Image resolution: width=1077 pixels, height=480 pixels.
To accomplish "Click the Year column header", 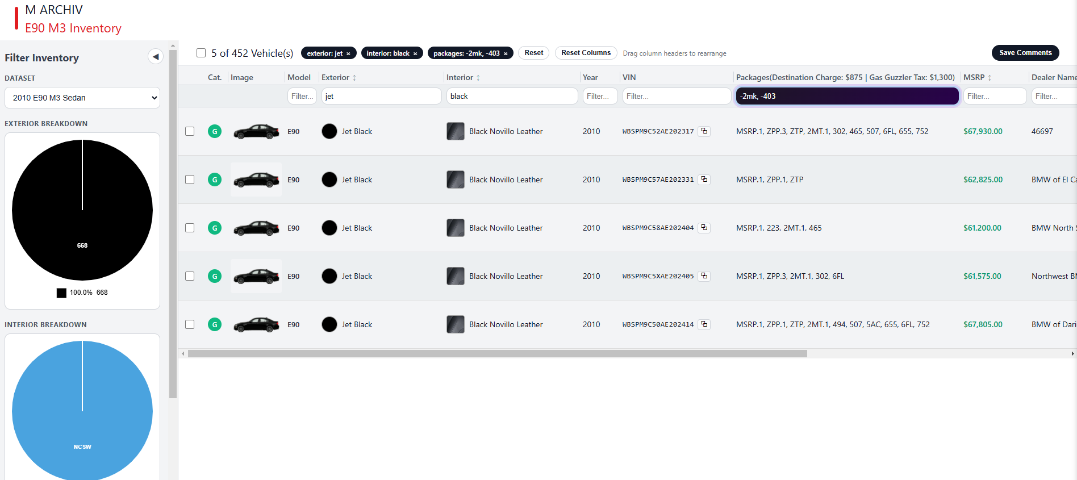I will (590, 77).
